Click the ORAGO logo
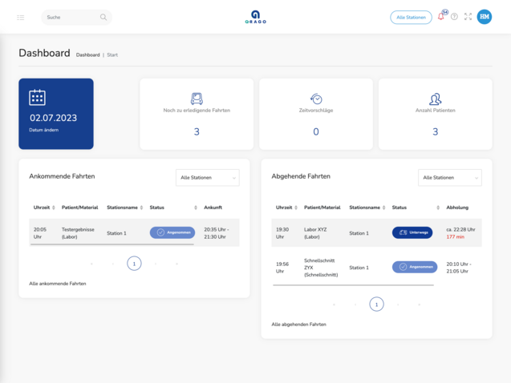This screenshot has width=511, height=383. (255, 17)
